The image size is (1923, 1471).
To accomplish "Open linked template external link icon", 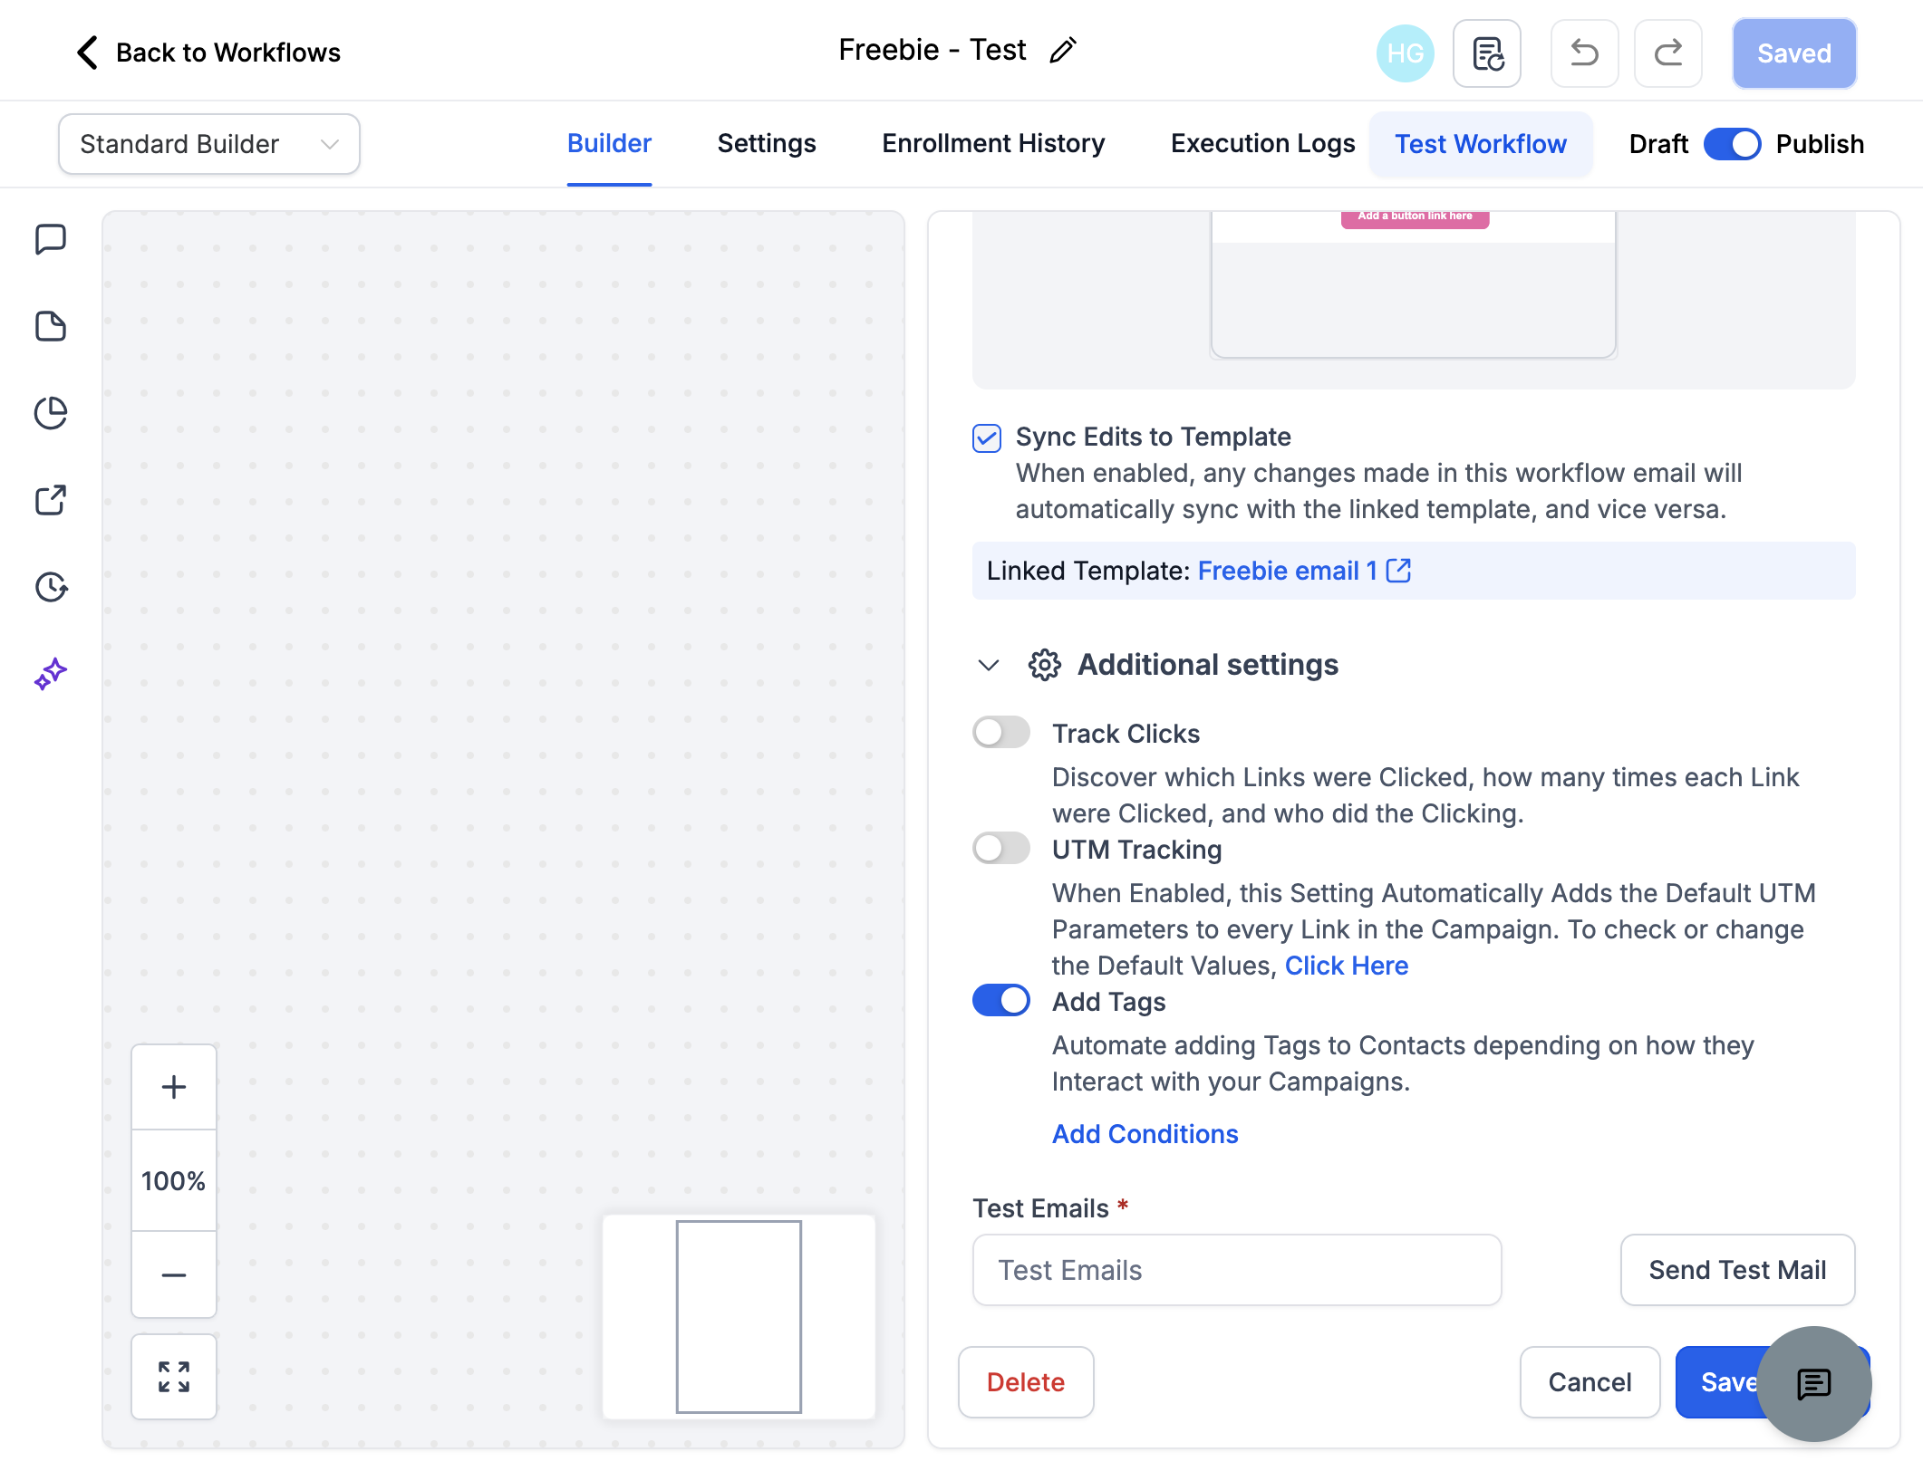I will (x=1399, y=571).
